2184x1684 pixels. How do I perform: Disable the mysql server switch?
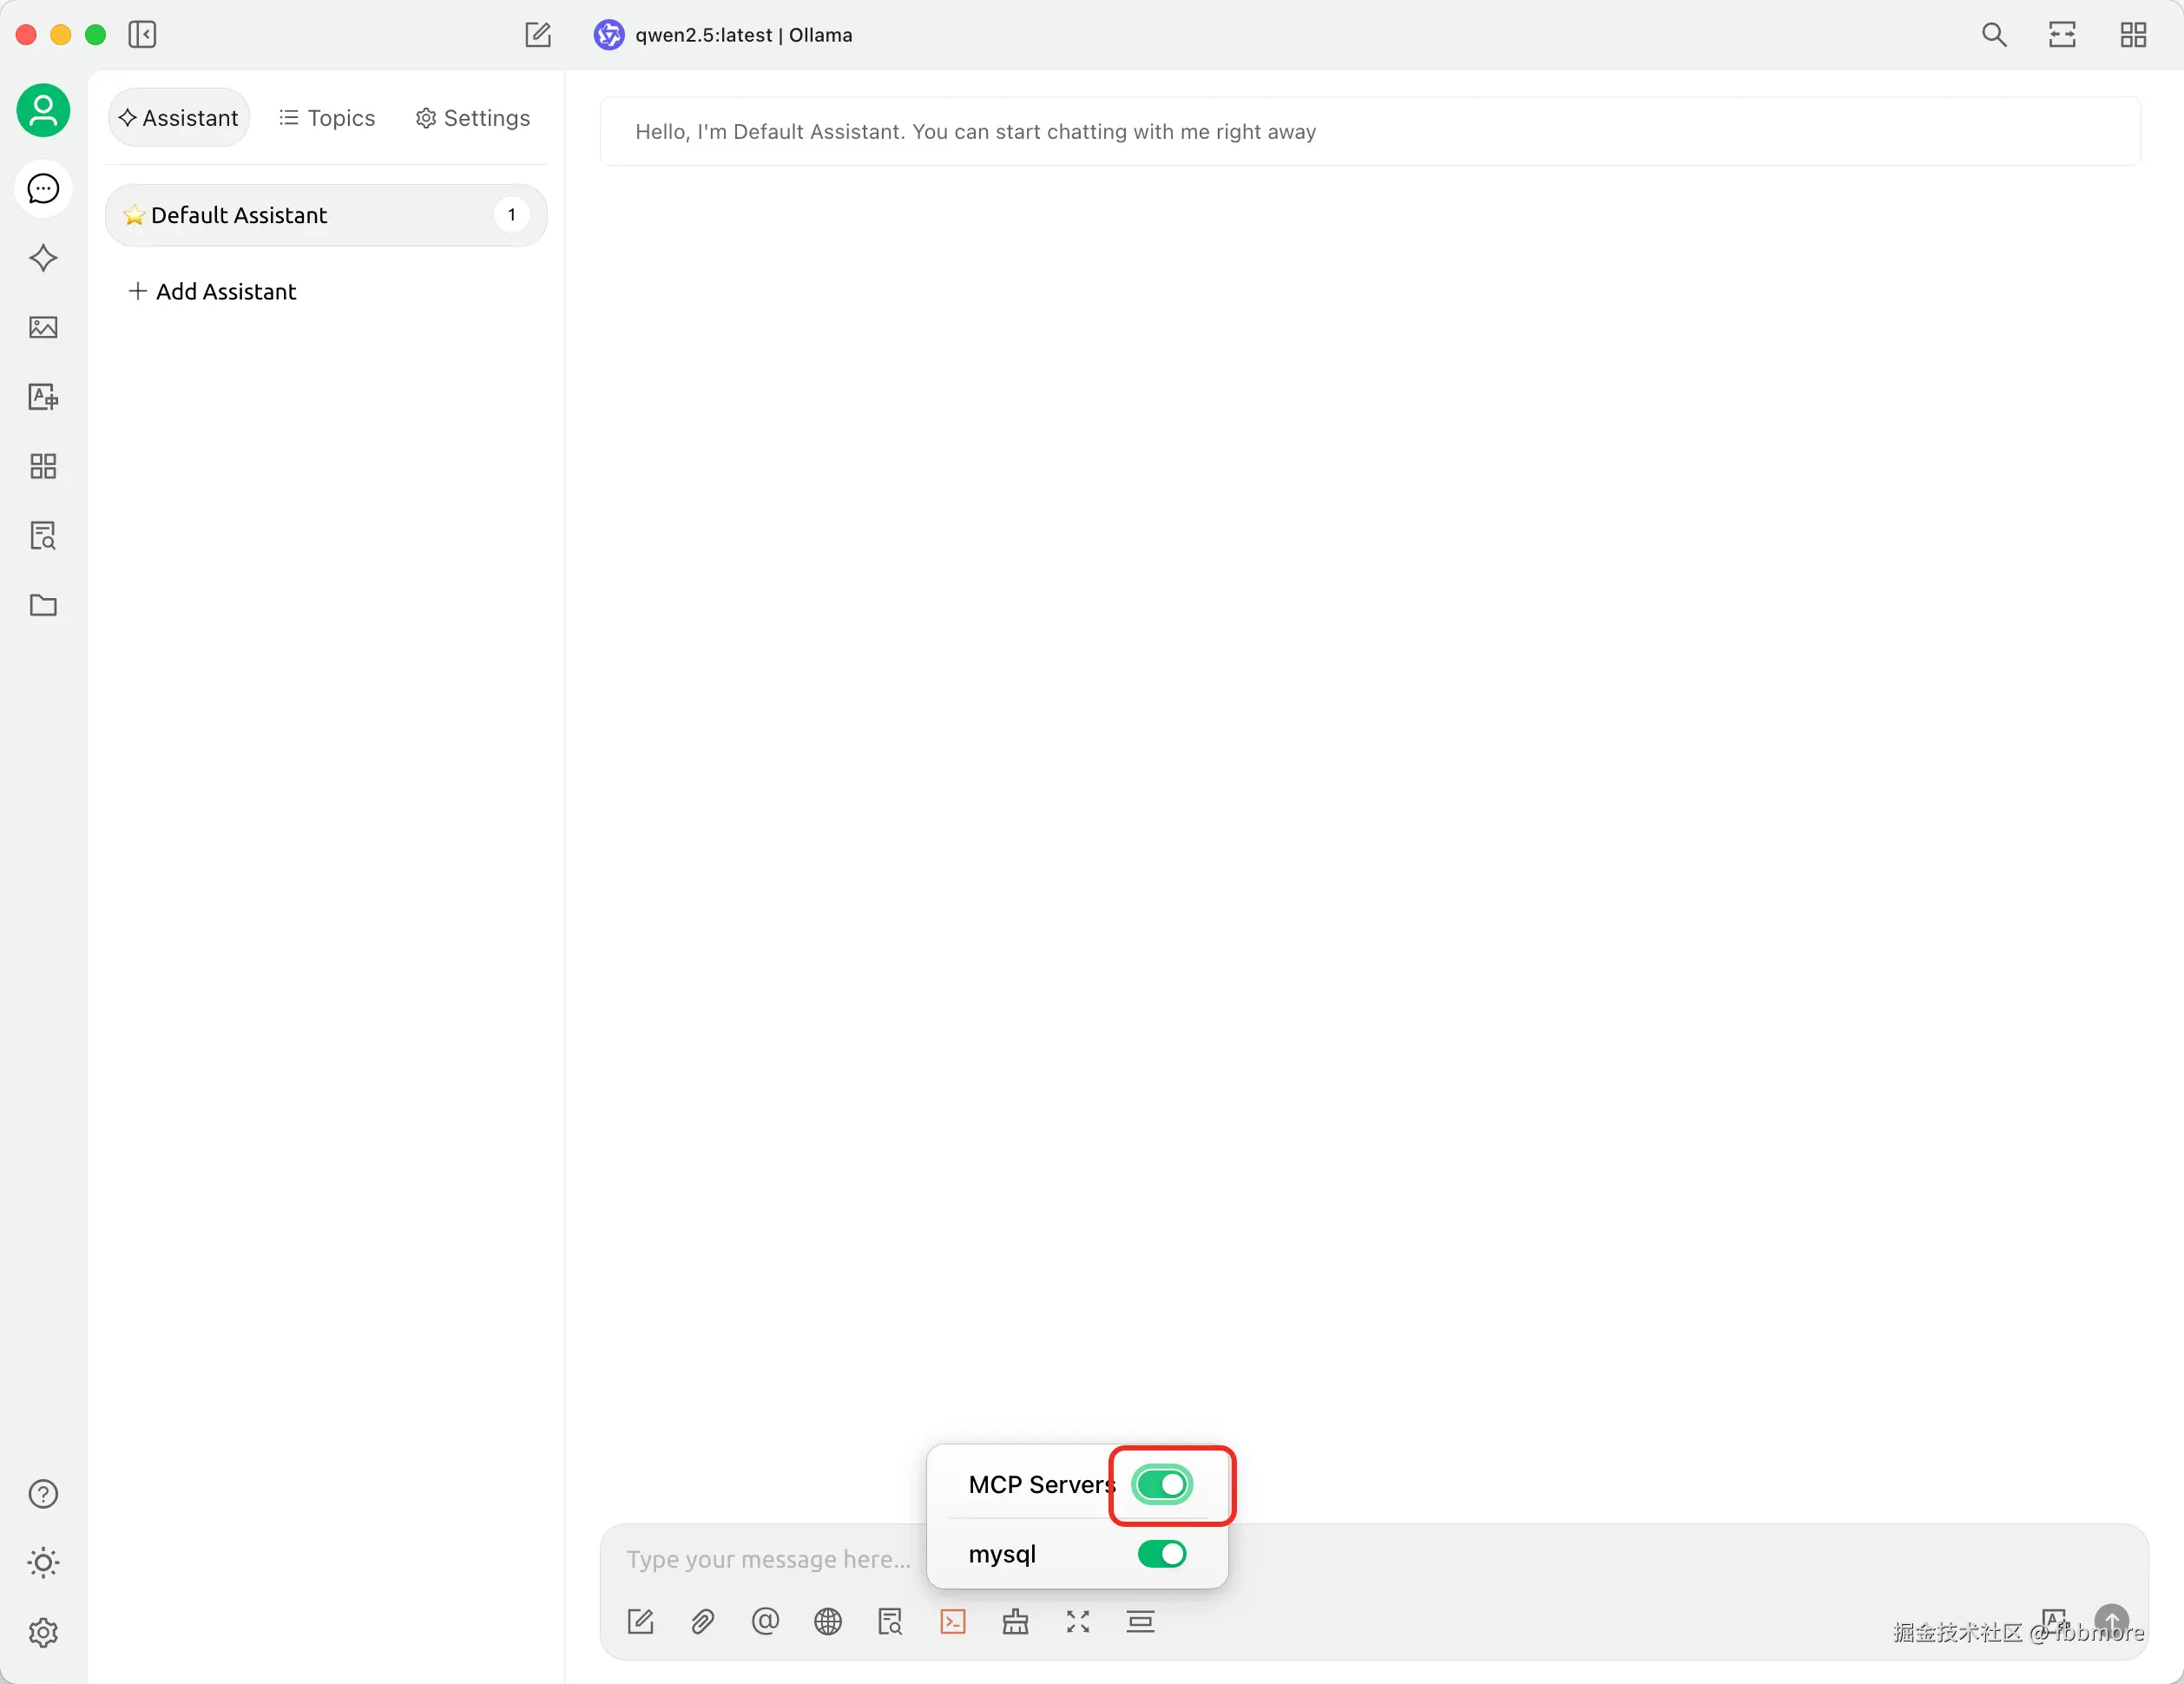(1161, 1553)
